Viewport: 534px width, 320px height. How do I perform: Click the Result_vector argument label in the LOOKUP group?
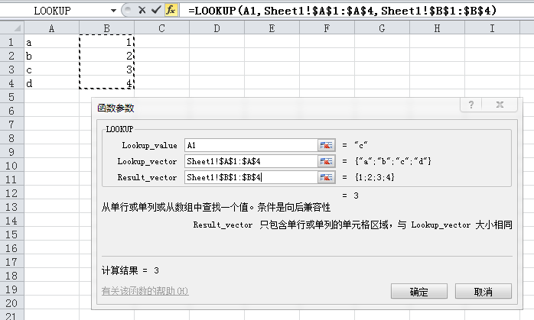147,177
